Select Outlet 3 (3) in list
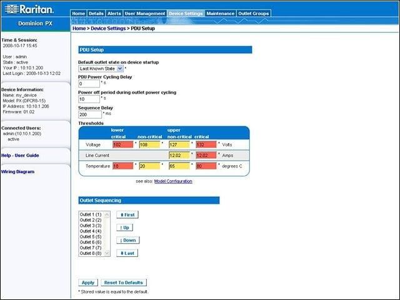 coord(91,226)
